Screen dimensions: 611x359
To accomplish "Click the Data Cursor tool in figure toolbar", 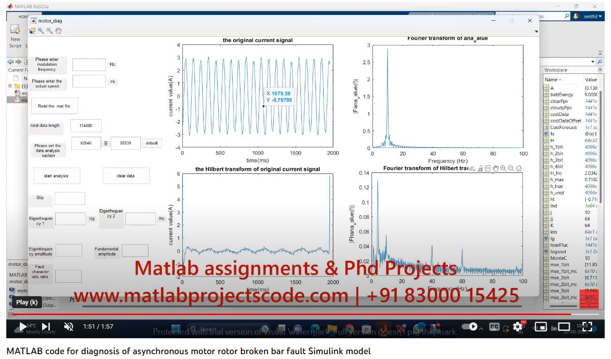I will (x=32, y=31).
